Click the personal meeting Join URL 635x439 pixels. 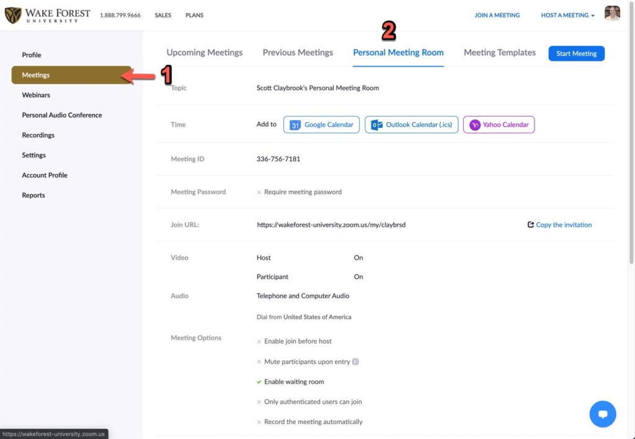(x=331, y=225)
